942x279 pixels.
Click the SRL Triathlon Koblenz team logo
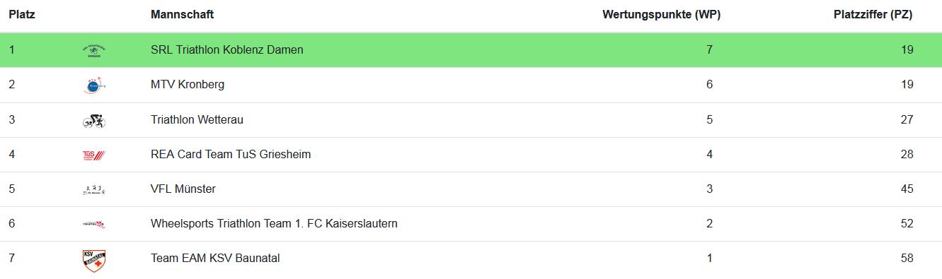click(x=93, y=50)
